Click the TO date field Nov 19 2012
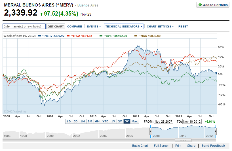 pos(192,122)
